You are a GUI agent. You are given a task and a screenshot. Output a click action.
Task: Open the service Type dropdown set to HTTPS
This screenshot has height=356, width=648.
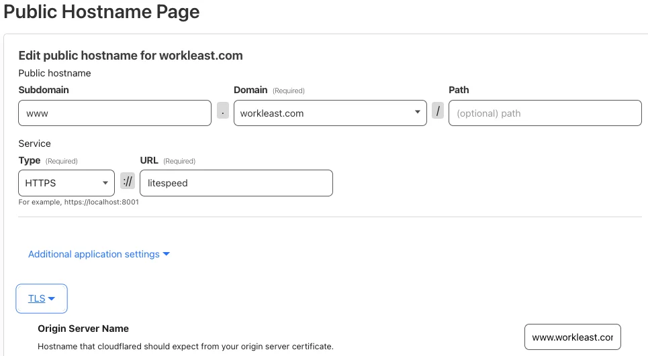point(66,183)
